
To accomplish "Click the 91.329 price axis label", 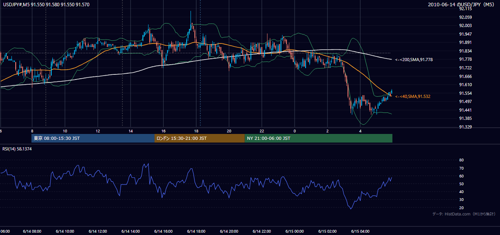I will (466, 127).
